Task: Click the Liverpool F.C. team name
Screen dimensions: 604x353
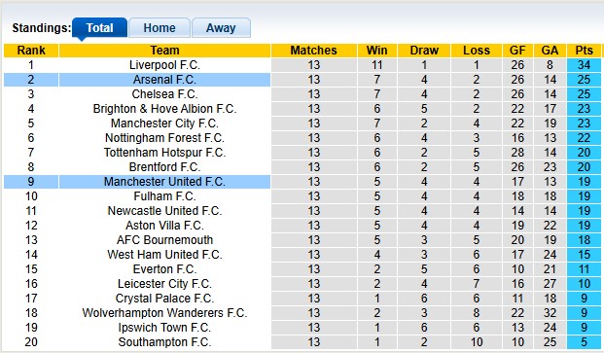Action: click(165, 65)
